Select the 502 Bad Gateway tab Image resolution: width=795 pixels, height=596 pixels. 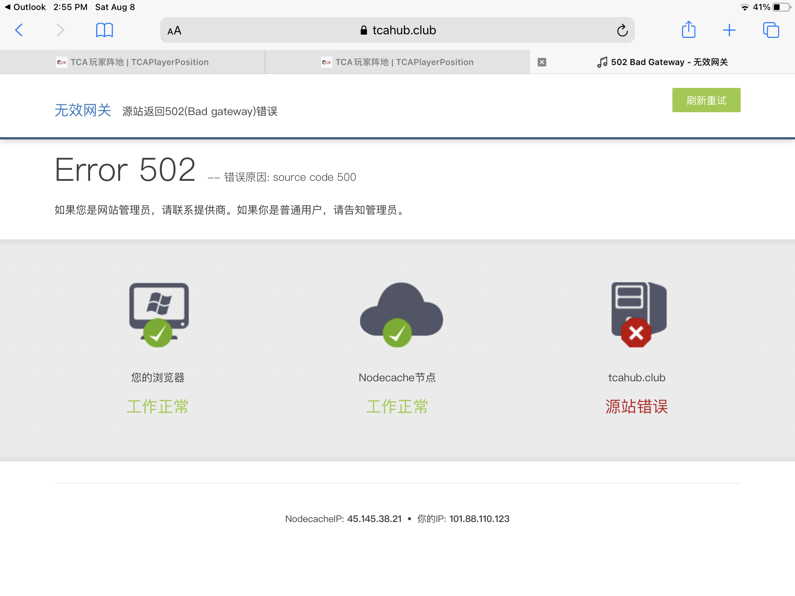click(x=662, y=62)
